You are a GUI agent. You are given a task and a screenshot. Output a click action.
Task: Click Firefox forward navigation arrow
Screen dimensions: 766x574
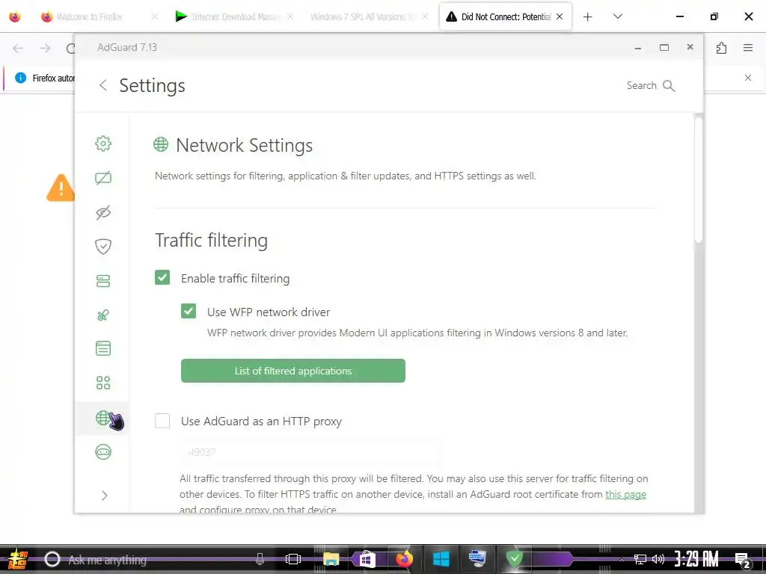(x=45, y=48)
